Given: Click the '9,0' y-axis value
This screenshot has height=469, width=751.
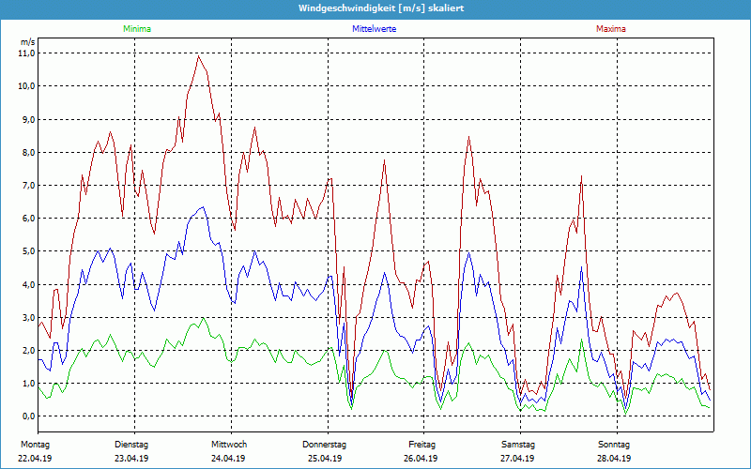Looking at the screenshot, I should click(x=29, y=119).
